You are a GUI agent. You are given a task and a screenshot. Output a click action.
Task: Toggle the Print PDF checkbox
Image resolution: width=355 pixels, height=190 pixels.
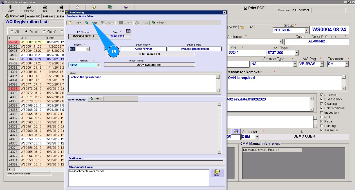245,8
